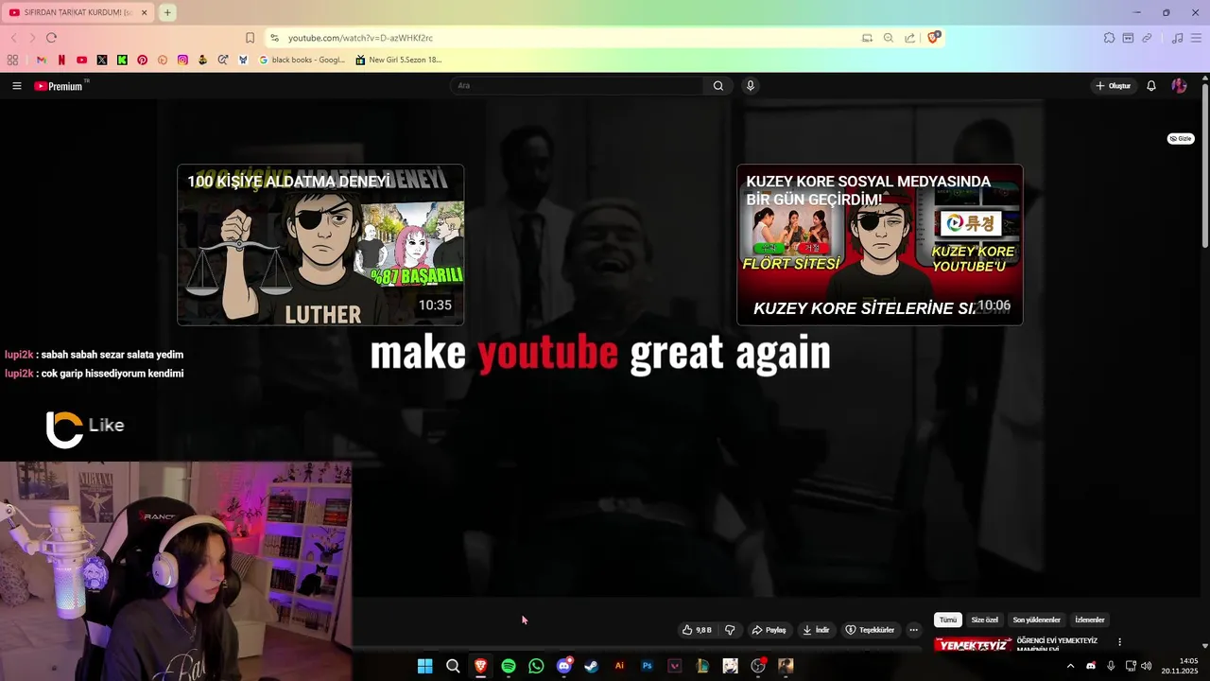The height and width of the screenshot is (681, 1210).
Task: Open the Pinterest bookmark
Action: coord(142,60)
